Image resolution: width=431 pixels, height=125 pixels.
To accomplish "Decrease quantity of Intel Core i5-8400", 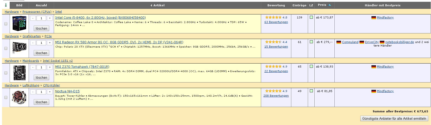I will point(33,18).
